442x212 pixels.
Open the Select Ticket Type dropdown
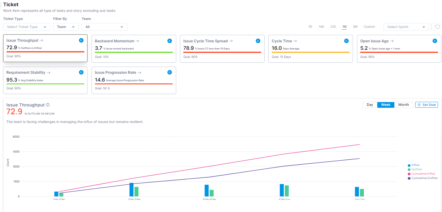[26, 27]
